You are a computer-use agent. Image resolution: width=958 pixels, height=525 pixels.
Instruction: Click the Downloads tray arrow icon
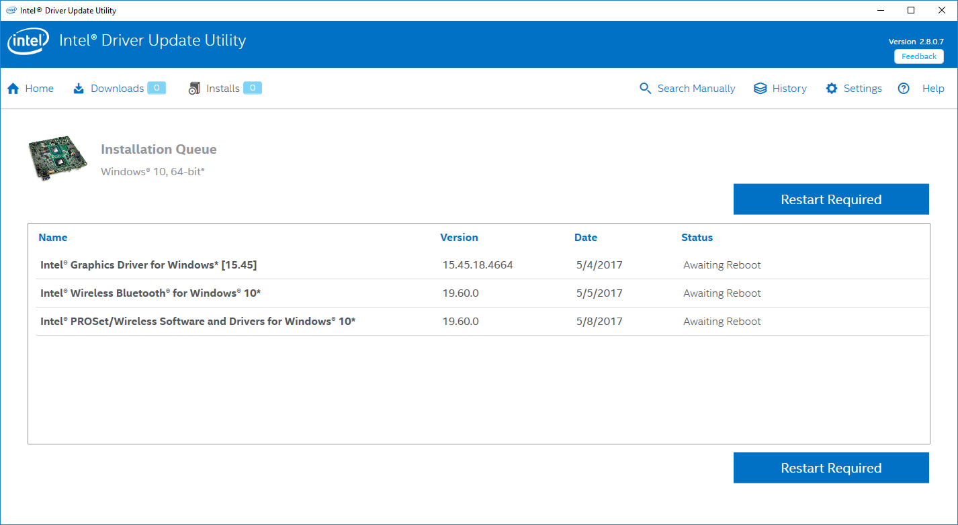[79, 89]
